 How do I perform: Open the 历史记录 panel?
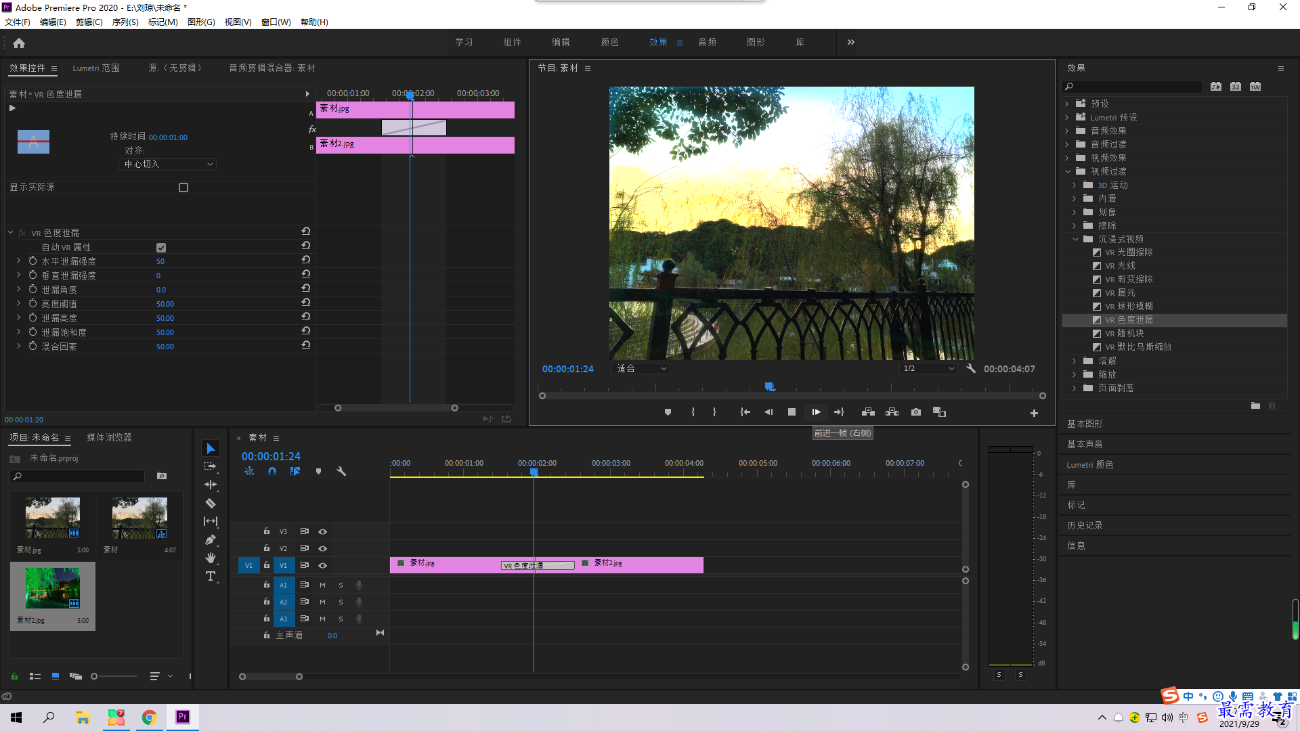coord(1085,525)
